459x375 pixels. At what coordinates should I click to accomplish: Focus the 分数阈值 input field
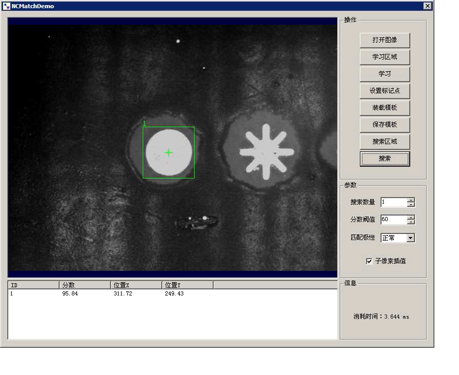point(394,220)
